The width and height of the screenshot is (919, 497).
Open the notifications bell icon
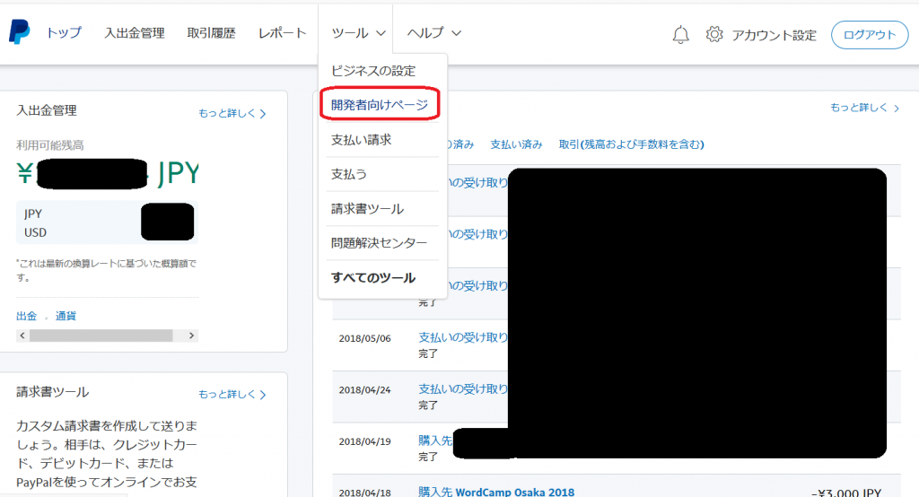(x=680, y=35)
